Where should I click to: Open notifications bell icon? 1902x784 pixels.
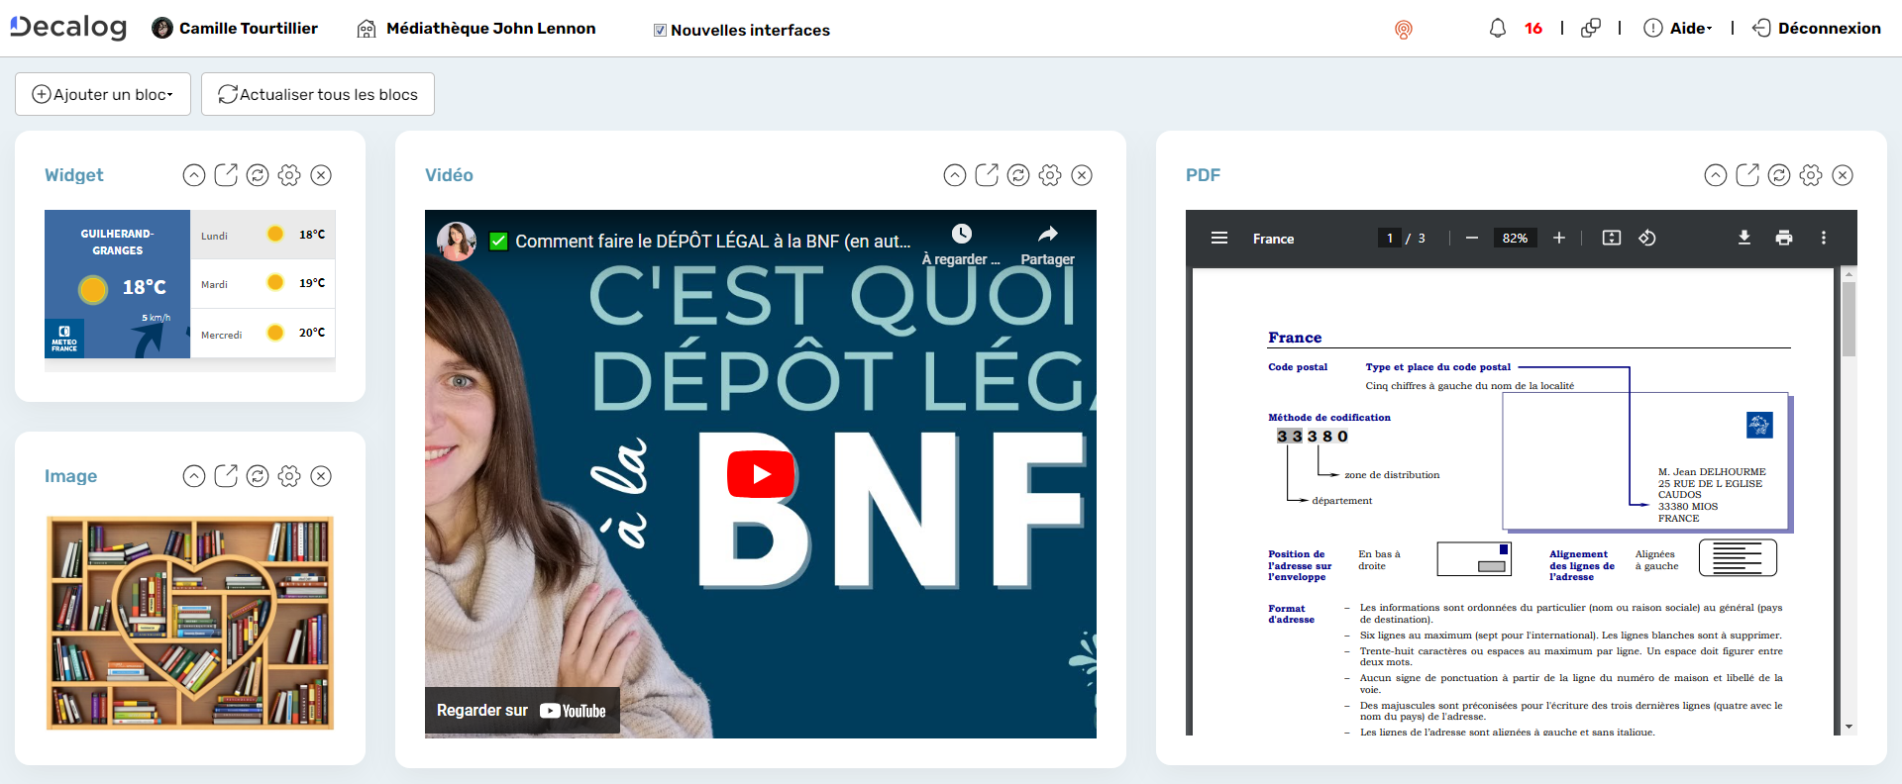click(x=1498, y=29)
